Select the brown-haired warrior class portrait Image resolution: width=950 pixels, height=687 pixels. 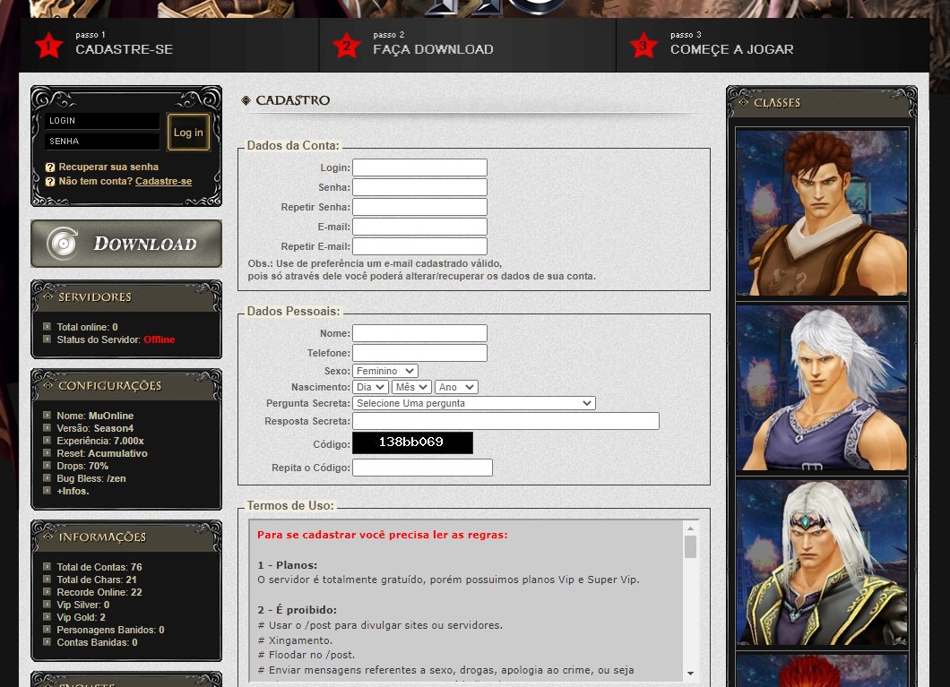(822, 212)
